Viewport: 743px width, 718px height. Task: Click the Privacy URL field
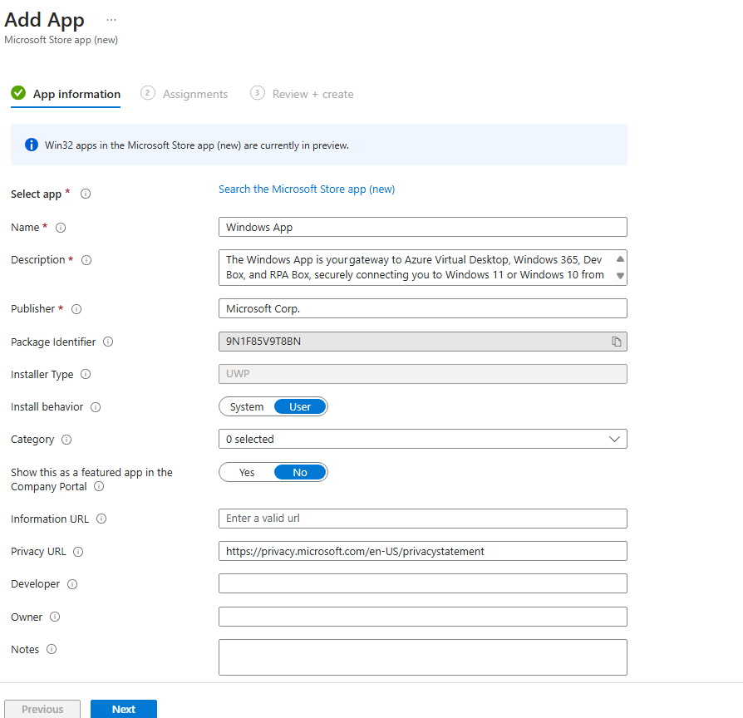point(423,551)
